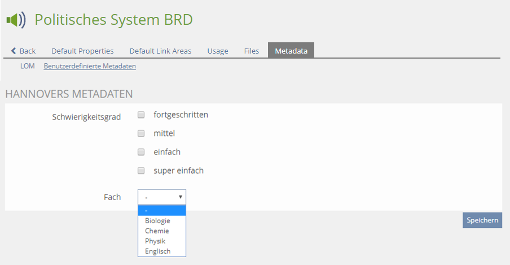Select the Metadata tab
Image resolution: width=510 pixels, height=265 pixels.
(291, 51)
